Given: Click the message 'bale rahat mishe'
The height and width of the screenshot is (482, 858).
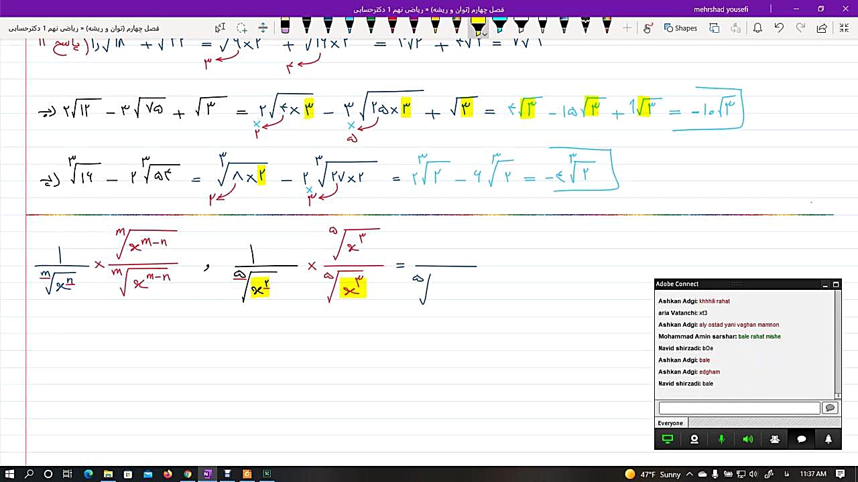Looking at the screenshot, I should tap(759, 336).
